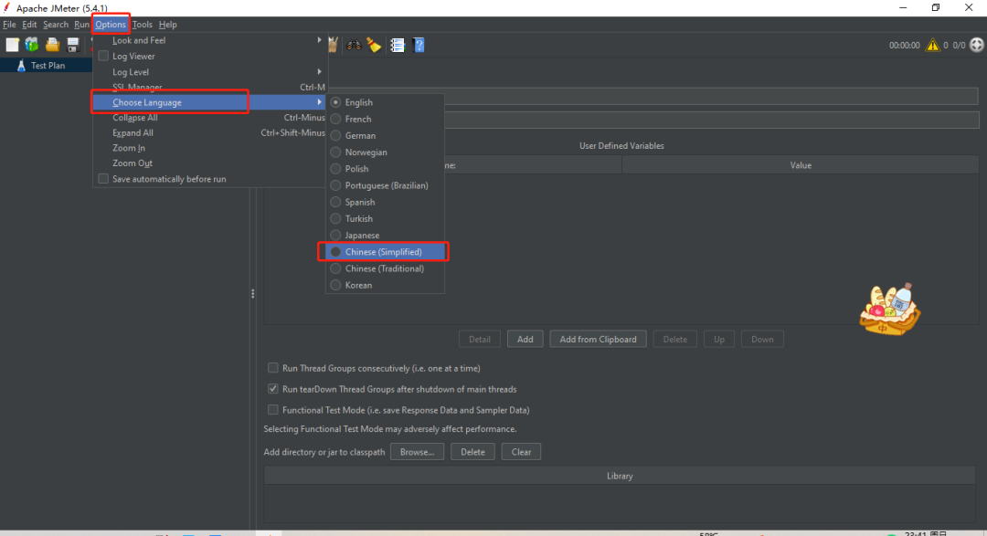
Task: Open the File menu
Action: 9,25
